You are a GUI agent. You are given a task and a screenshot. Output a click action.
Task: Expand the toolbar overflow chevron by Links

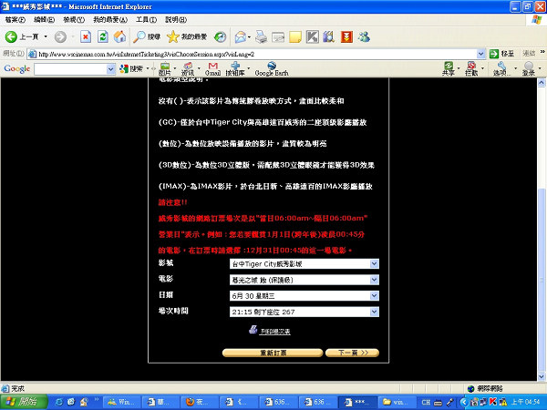click(x=542, y=52)
